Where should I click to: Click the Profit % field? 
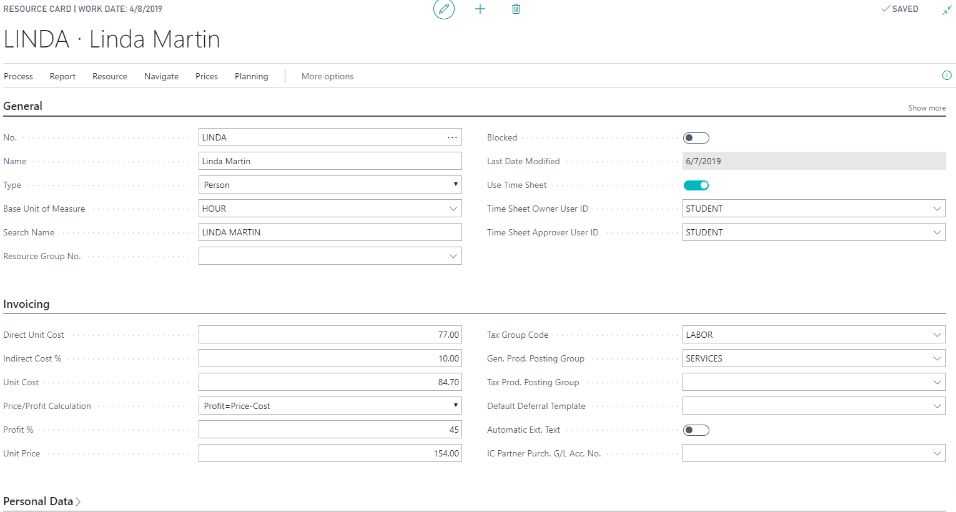tap(330, 430)
